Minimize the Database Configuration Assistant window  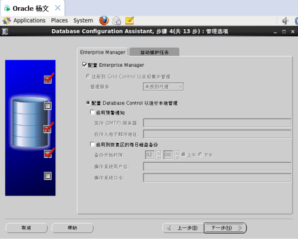pos(275,32)
